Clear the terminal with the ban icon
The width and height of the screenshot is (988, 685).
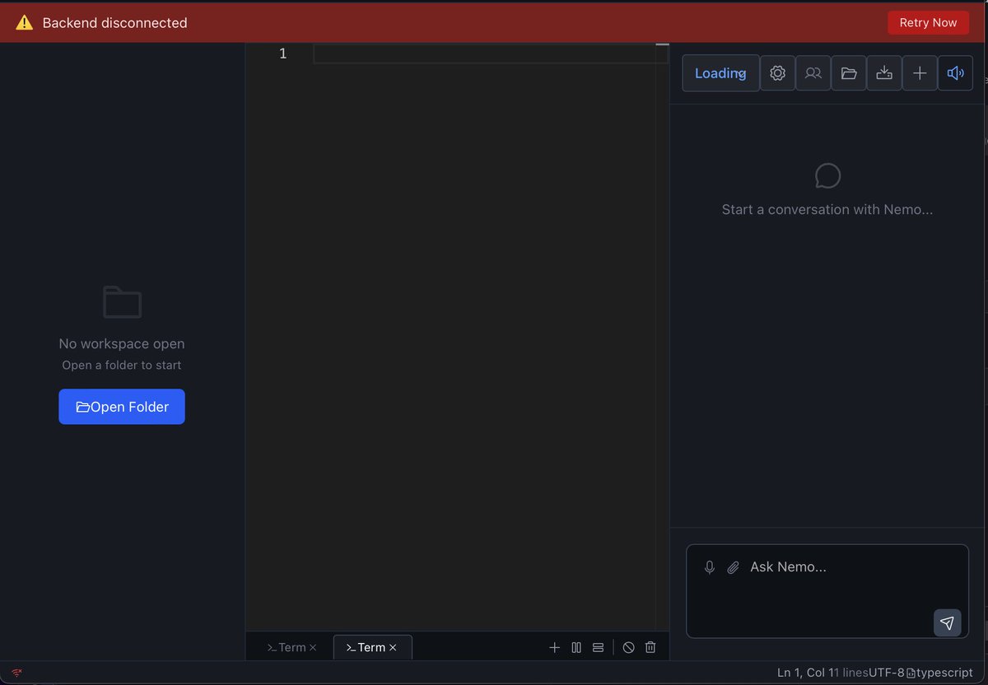628,647
